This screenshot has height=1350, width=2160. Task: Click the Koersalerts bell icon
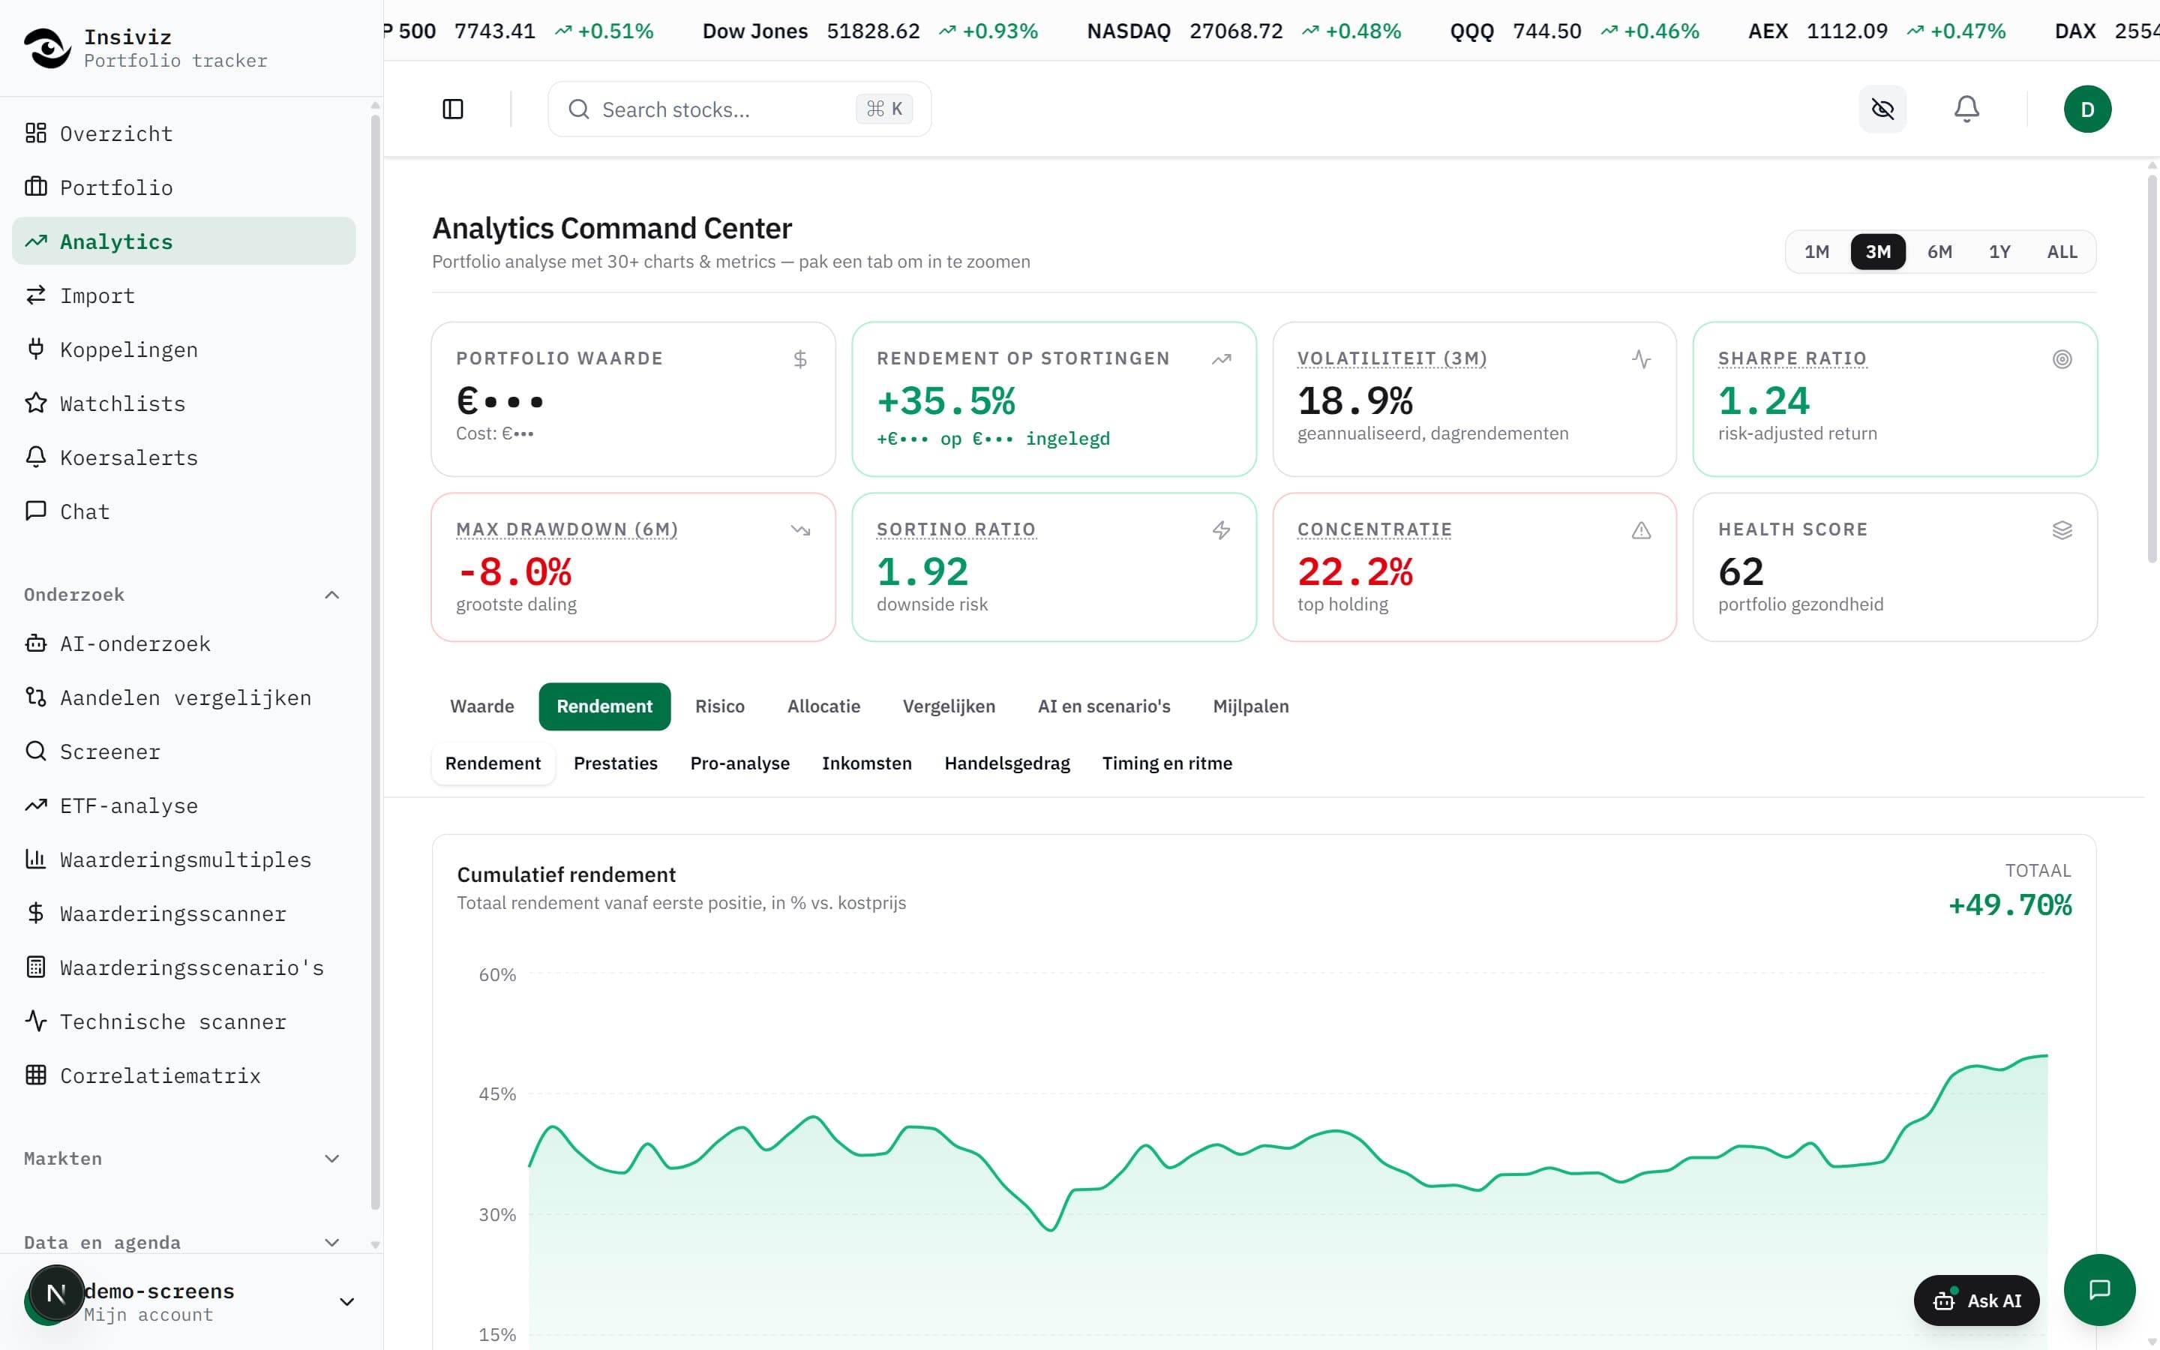tap(36, 457)
